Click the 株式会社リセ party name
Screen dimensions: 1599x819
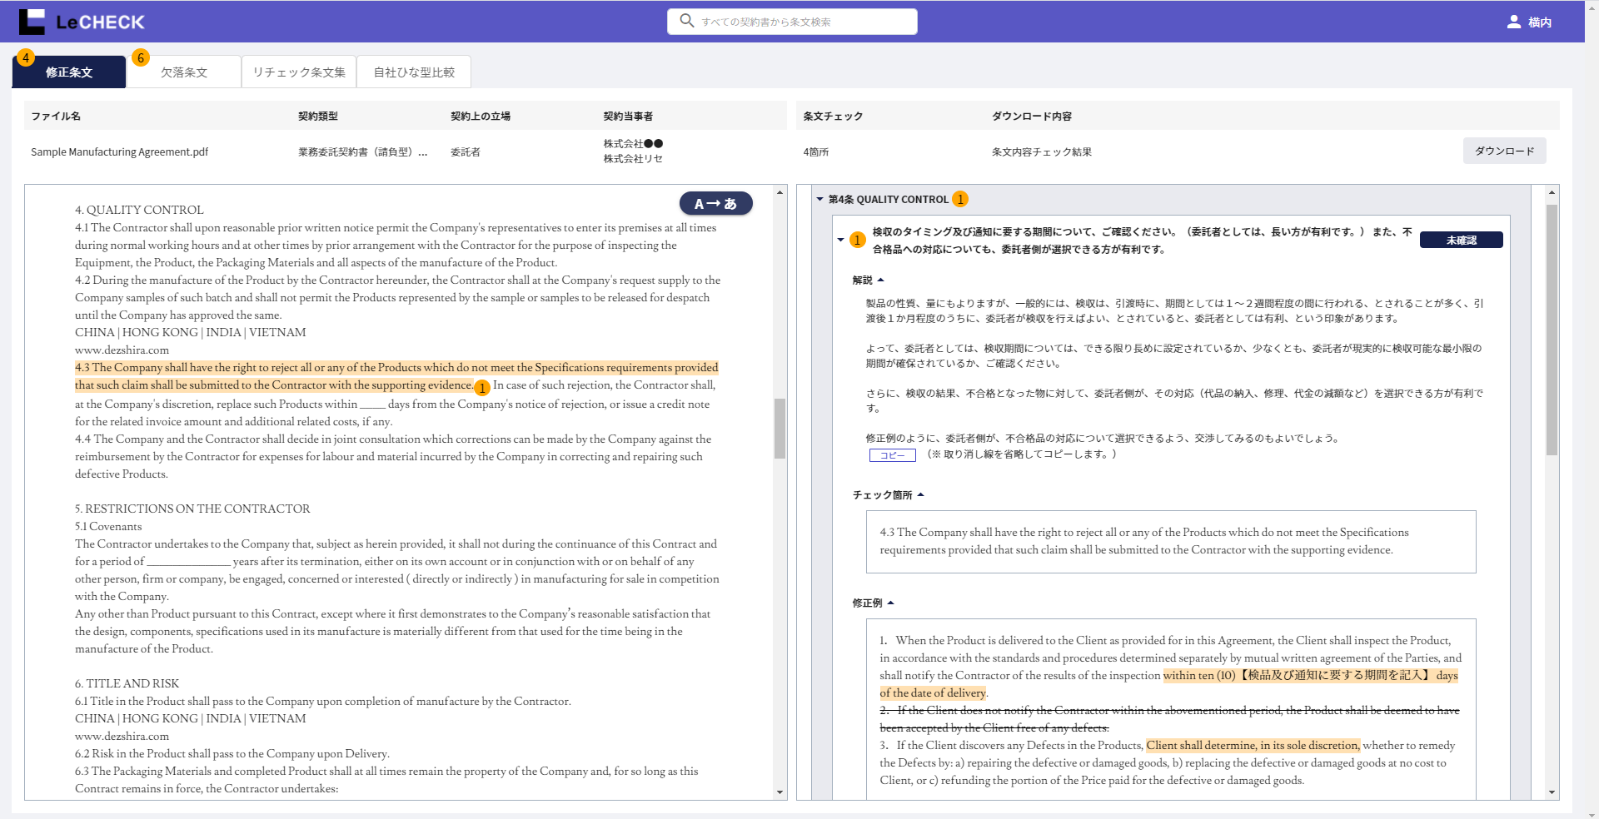[x=633, y=159]
